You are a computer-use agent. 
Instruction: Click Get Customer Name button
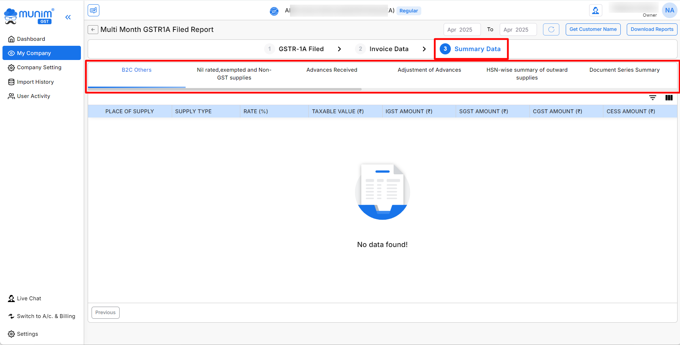click(x=593, y=29)
